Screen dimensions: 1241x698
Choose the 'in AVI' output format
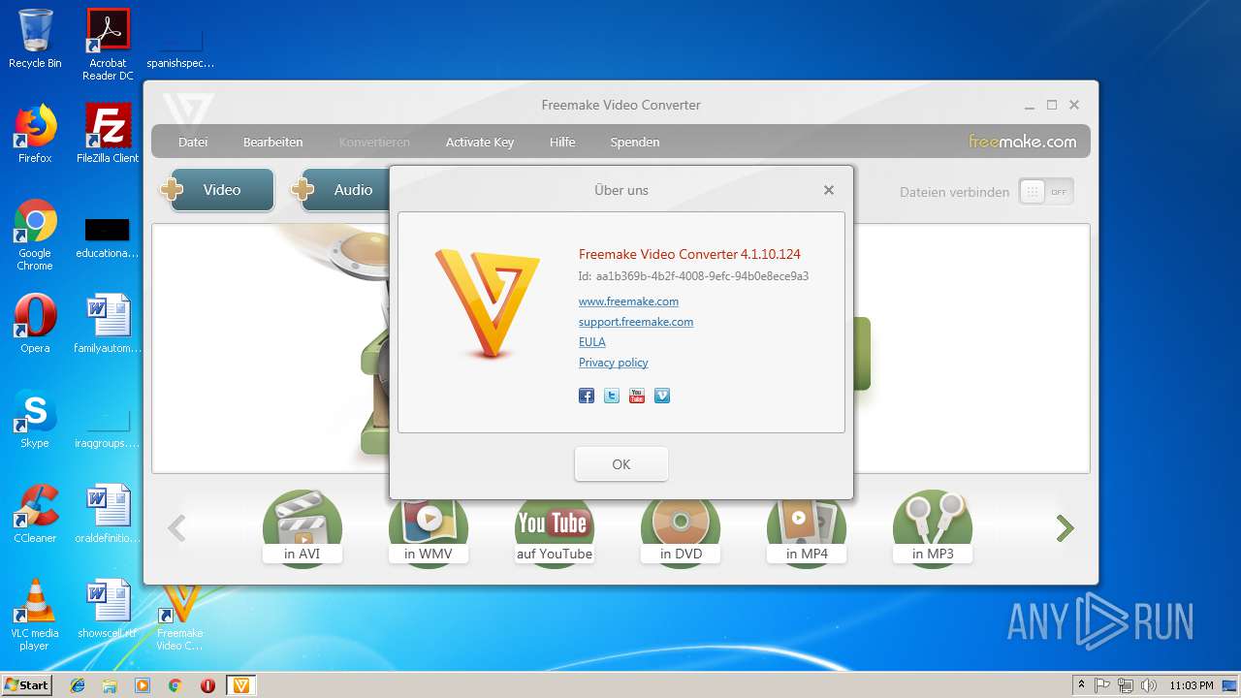tap(302, 527)
